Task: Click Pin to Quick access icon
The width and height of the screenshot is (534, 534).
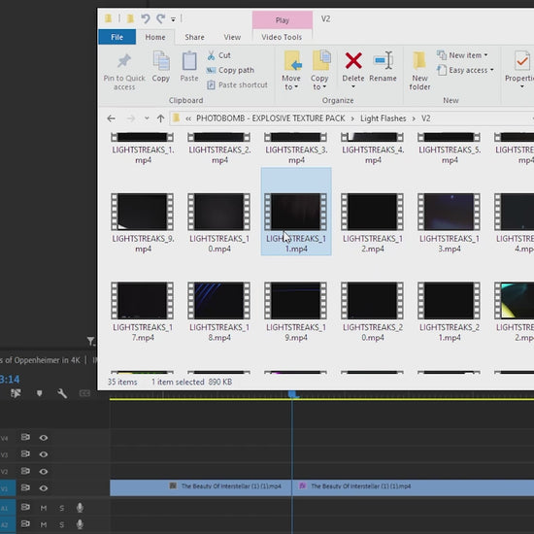Action: point(124,60)
